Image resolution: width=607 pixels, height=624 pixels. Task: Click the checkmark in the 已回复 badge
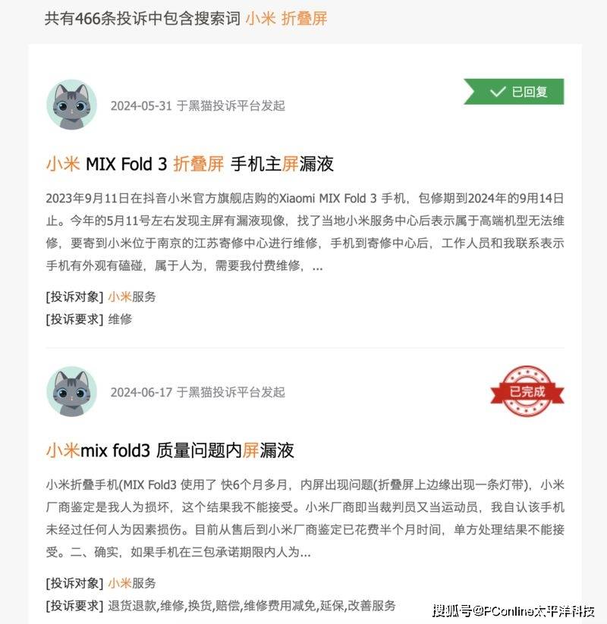[498, 92]
